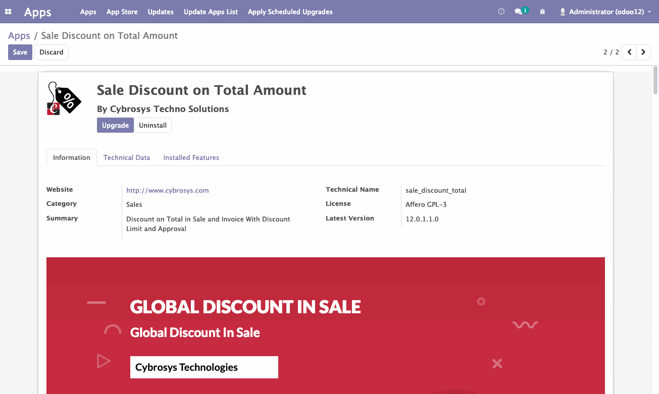The image size is (659, 394).
Task: Switch to the Information tab
Action: coord(72,157)
